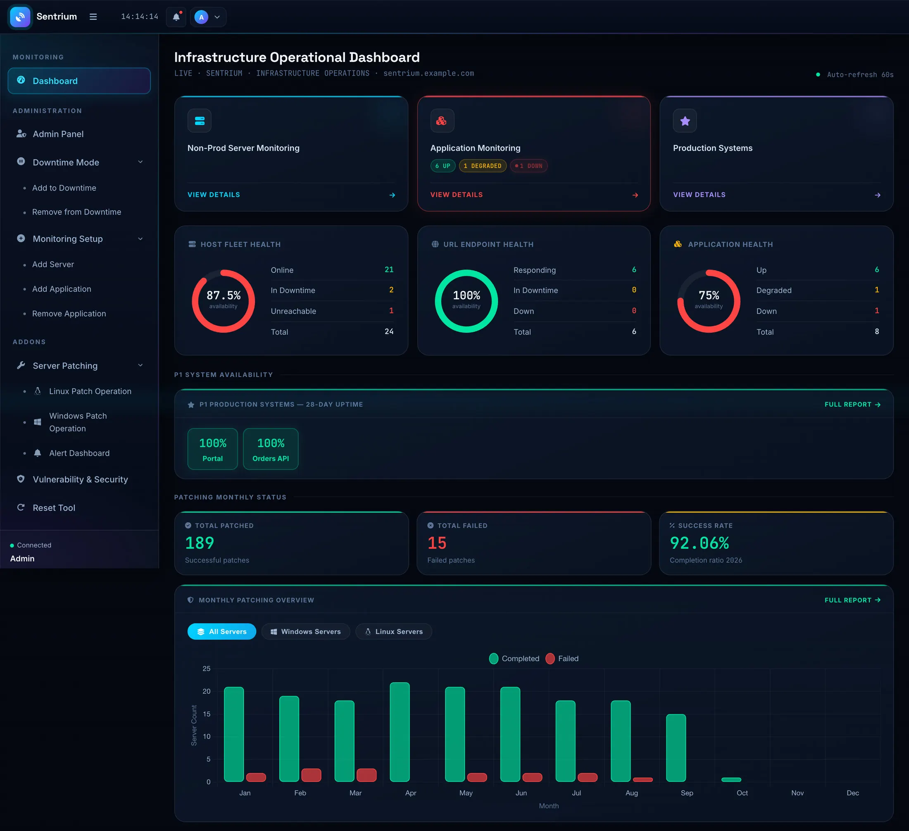Screen dimensions: 909x831
Task: Click the Reset Tool refresh icon
Action: pos(21,507)
